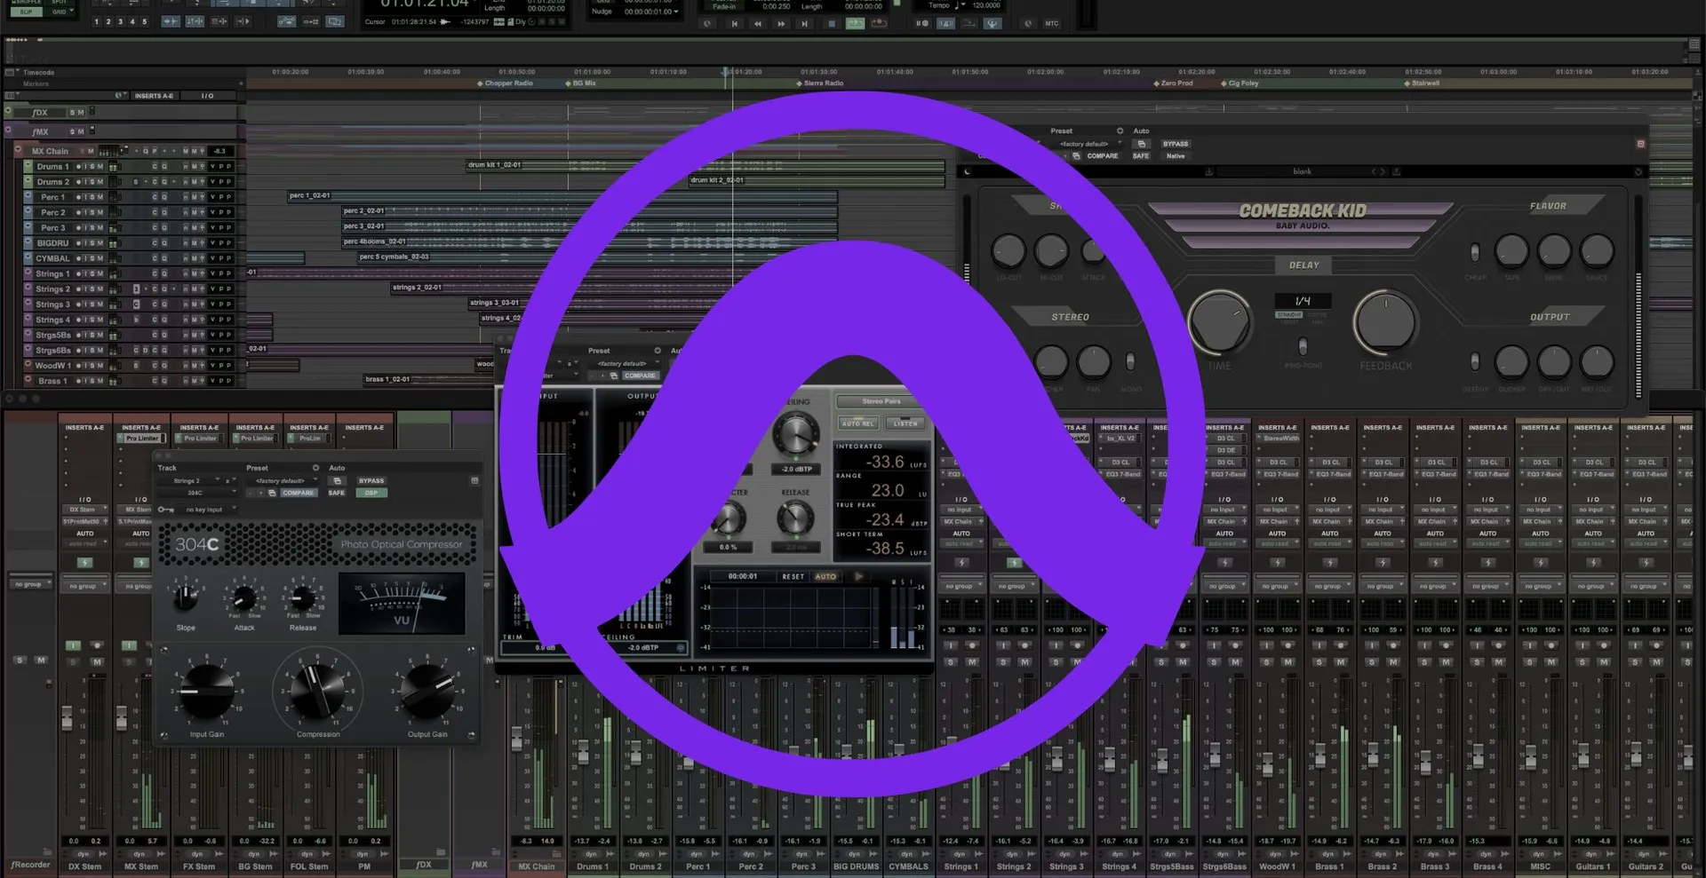Solo the Drums 1 track
Screen dimensions: 1706x878
[92, 167]
